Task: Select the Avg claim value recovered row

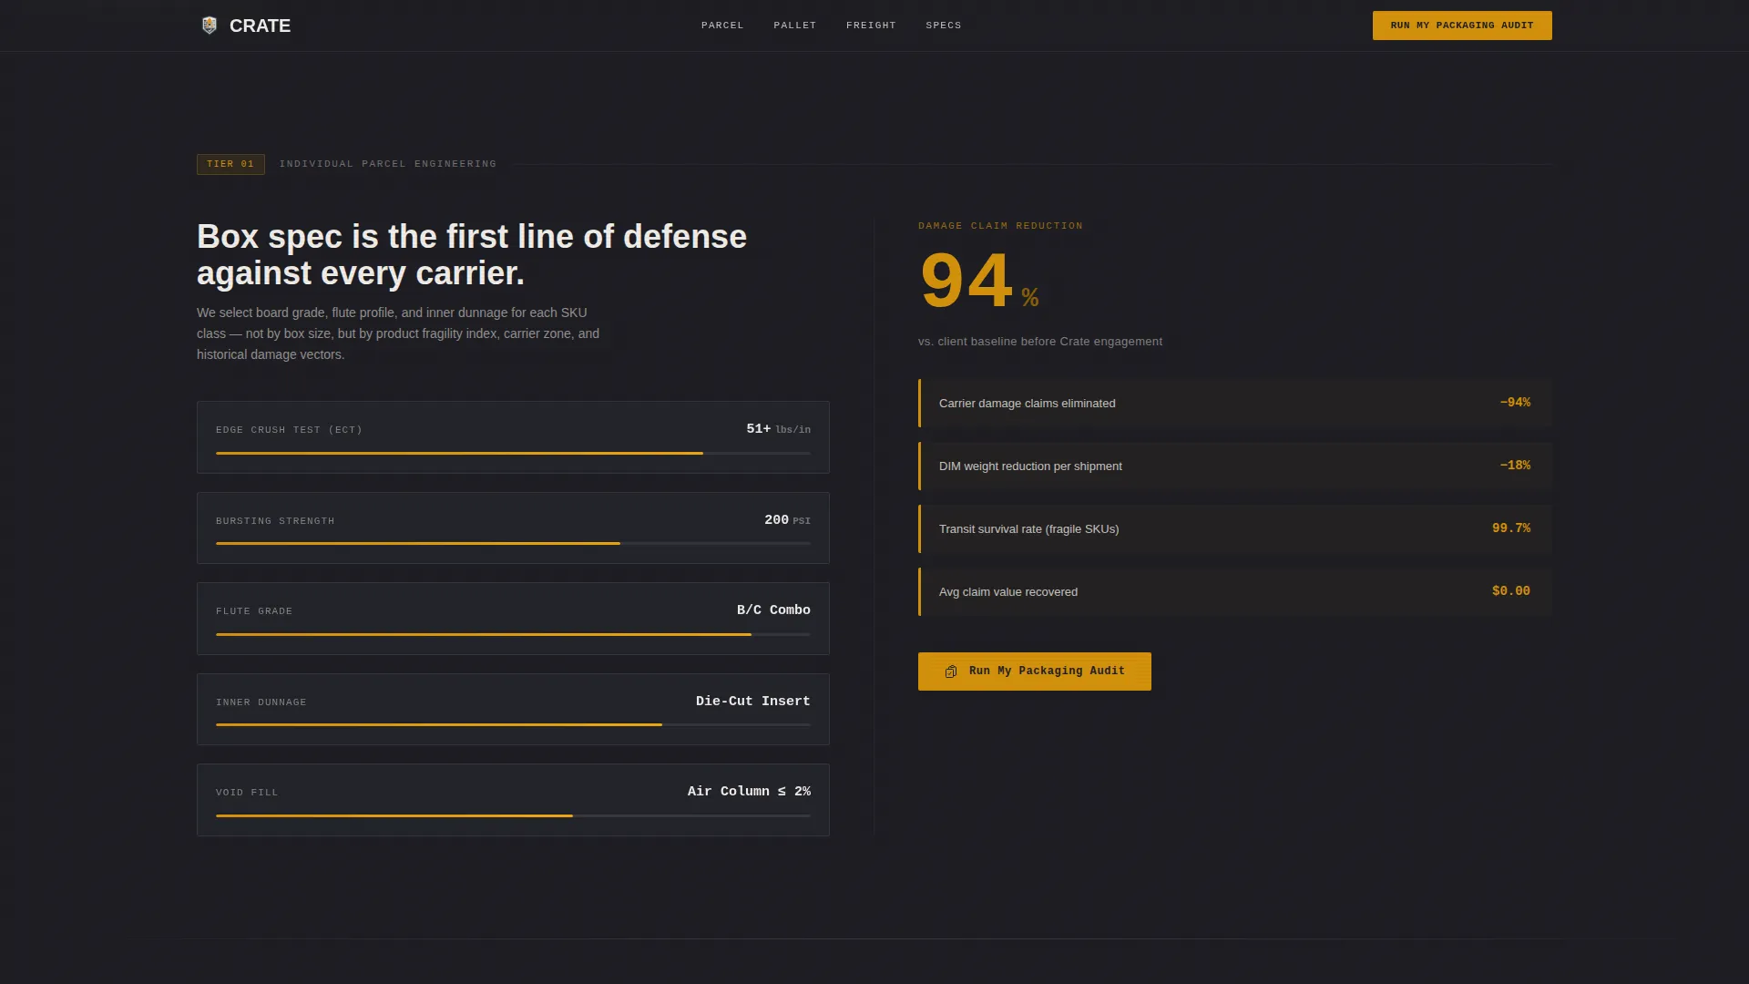Action: click(1235, 591)
